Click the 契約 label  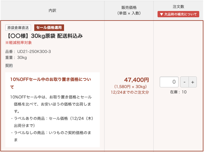(x=9, y=65)
